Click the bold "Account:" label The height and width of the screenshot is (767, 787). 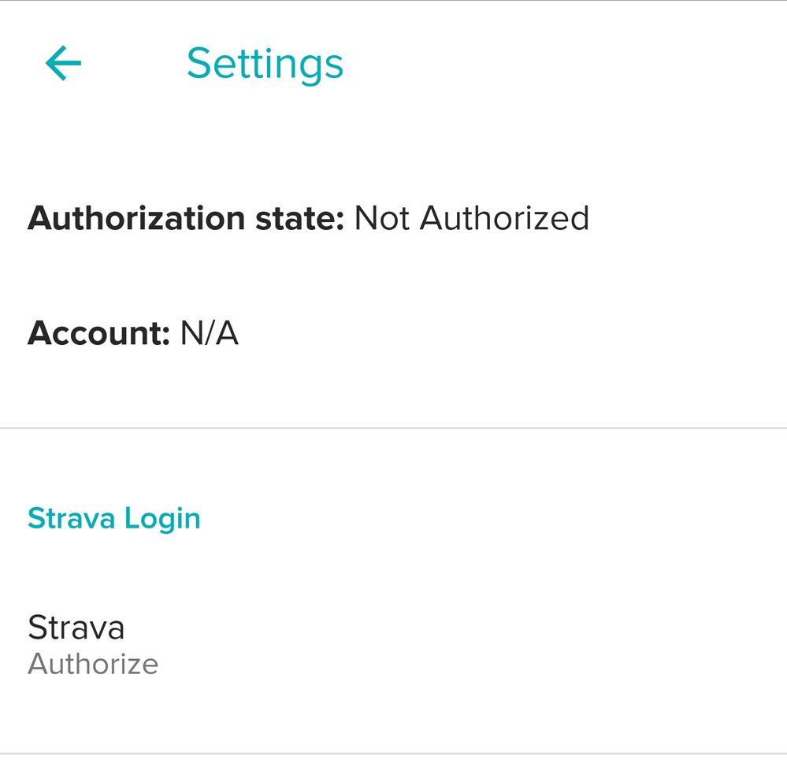pyautogui.click(x=98, y=334)
